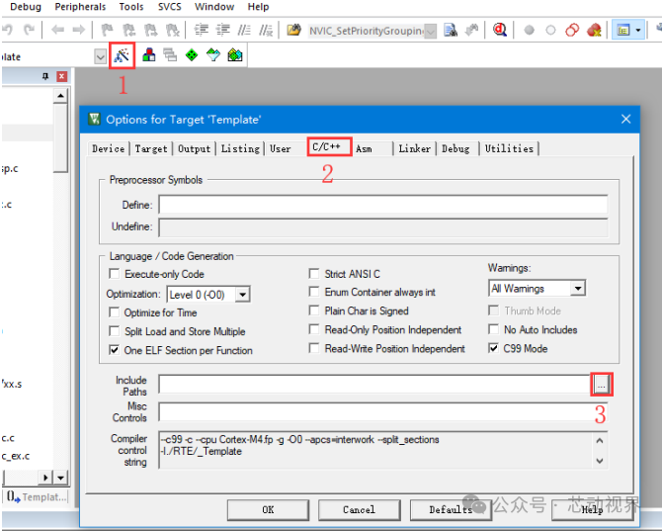Switch to Output tab

[195, 148]
